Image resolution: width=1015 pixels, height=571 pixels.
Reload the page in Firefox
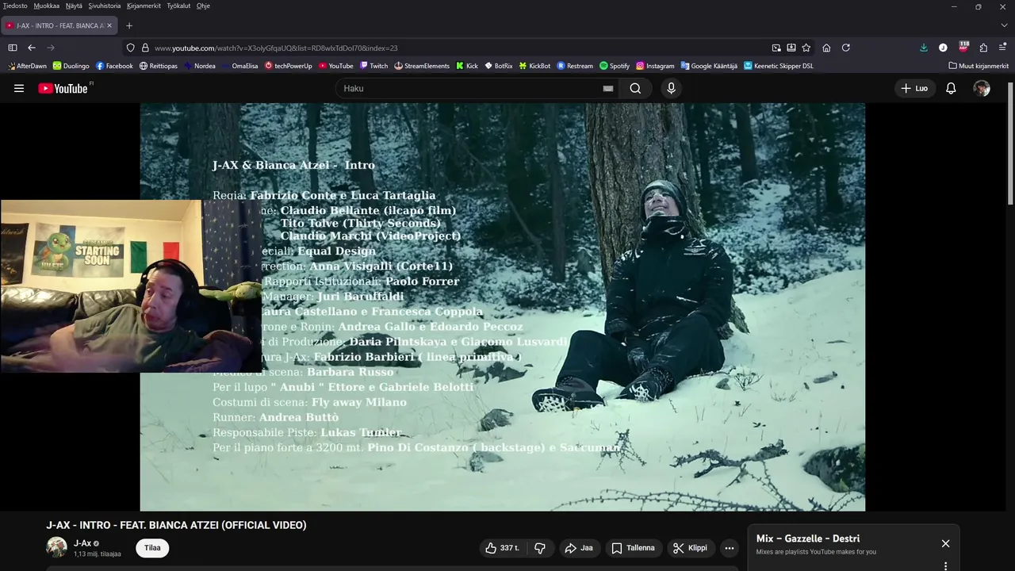click(846, 48)
